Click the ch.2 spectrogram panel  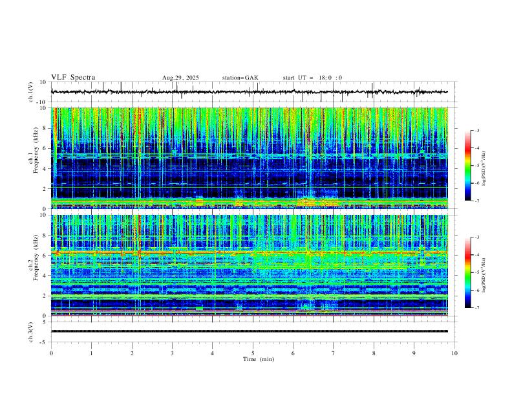249,265
